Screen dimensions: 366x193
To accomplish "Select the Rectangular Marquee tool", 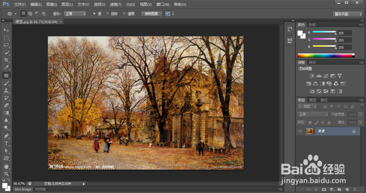I will 6,38.
